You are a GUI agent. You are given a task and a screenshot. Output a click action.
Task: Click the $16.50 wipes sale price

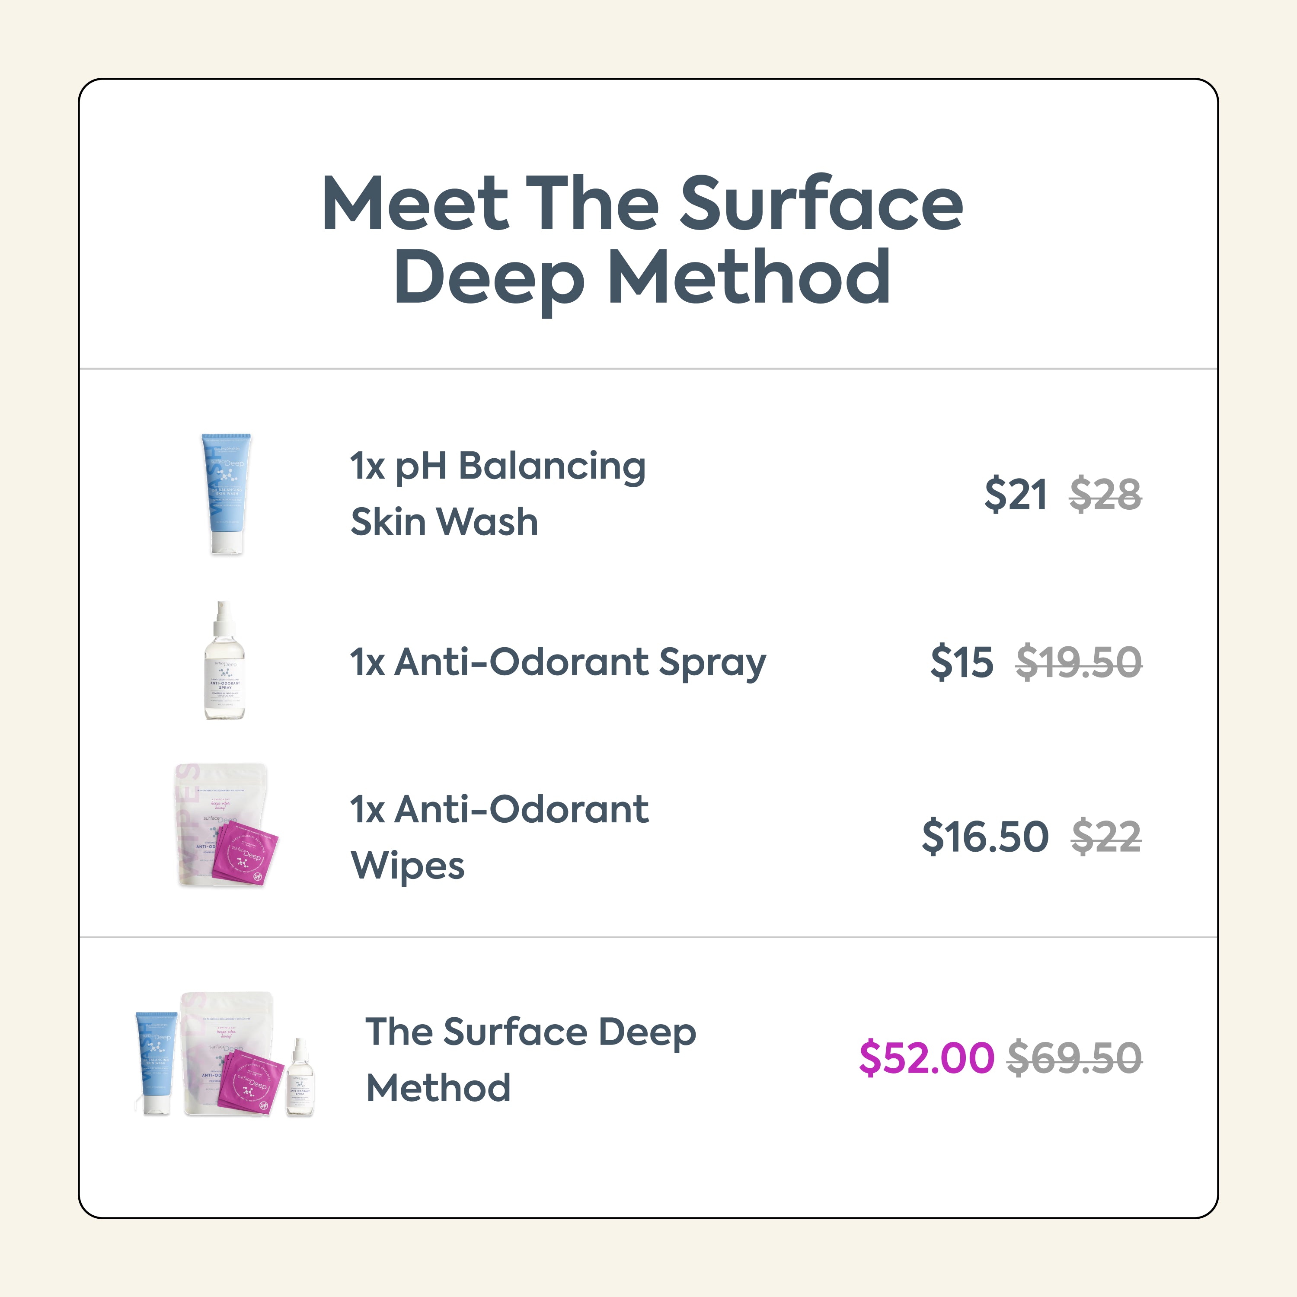[x=985, y=837]
